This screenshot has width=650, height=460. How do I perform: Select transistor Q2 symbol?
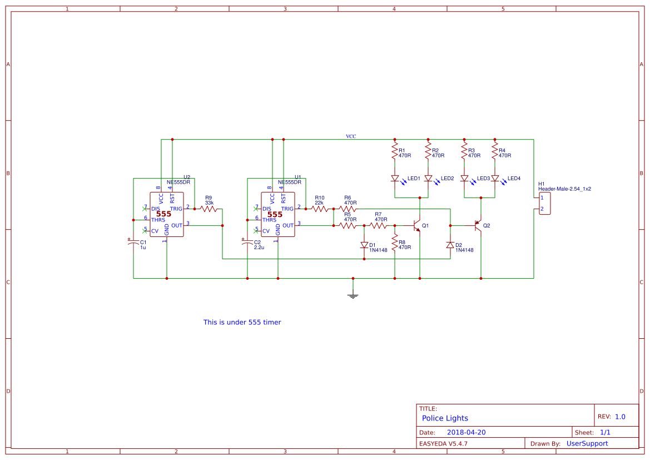[478, 226]
